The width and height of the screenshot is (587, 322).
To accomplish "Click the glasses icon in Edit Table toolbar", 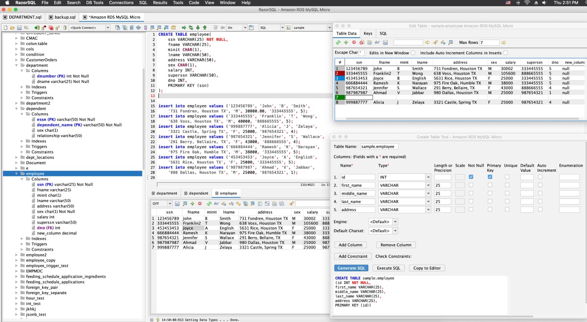I will coord(377,42).
